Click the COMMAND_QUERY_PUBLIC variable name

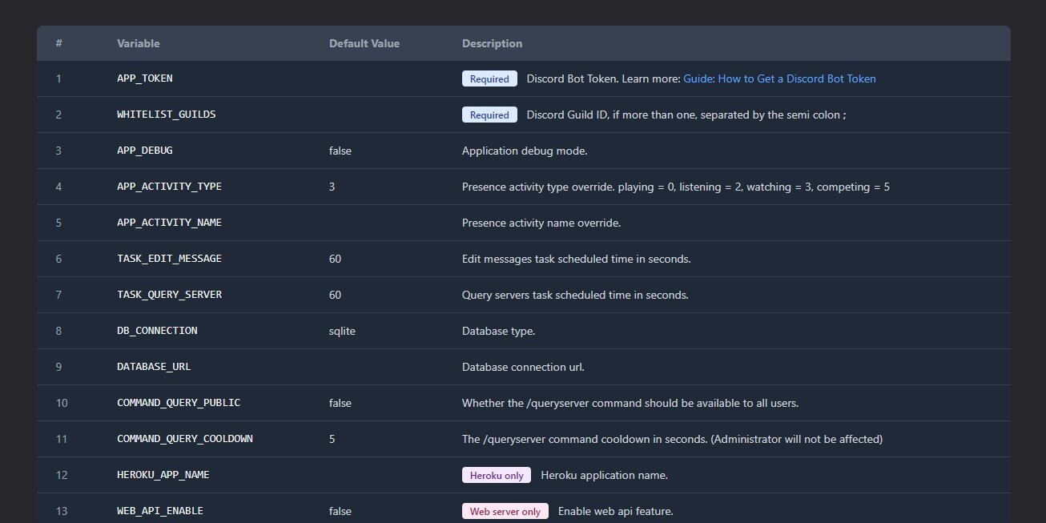point(179,403)
